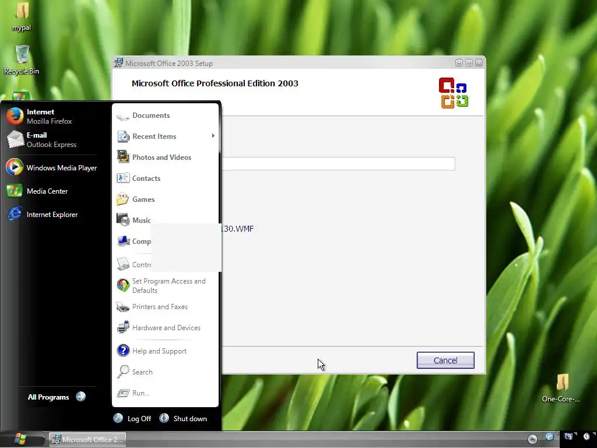Click the Recent Items icon
The height and width of the screenshot is (448, 597).
tap(123, 136)
